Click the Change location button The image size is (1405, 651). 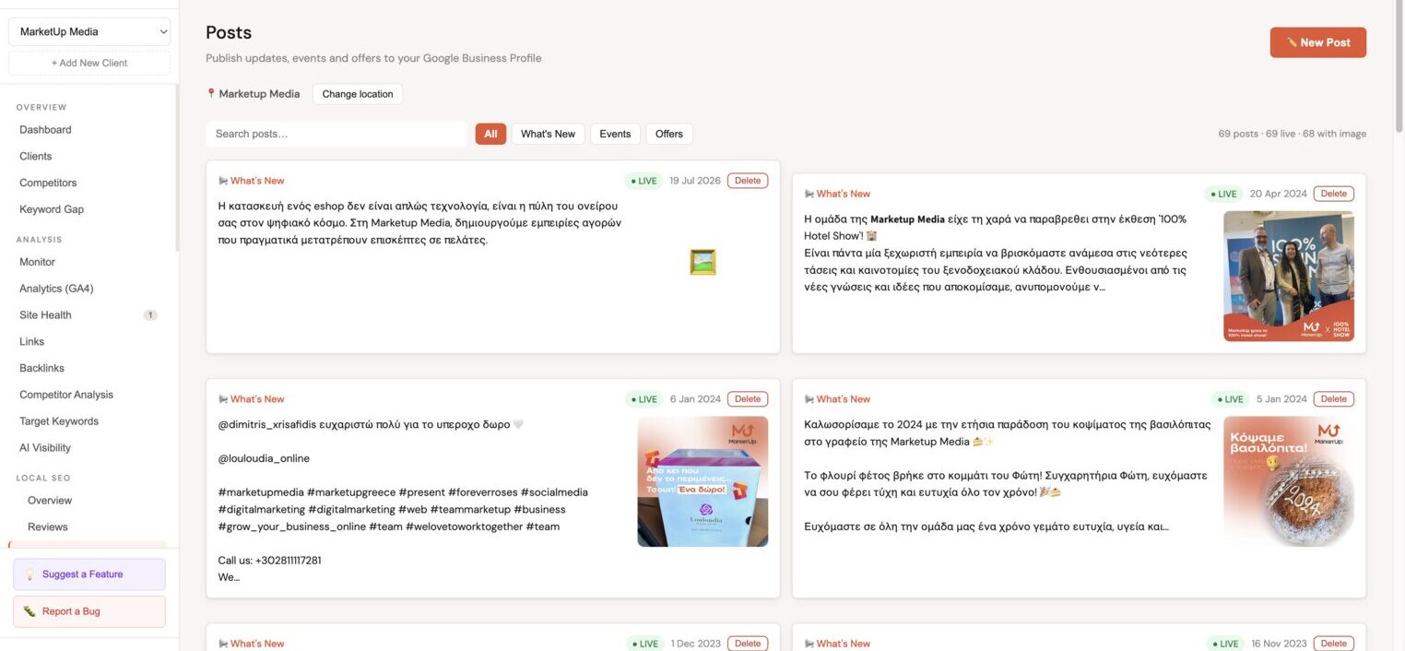(x=358, y=94)
